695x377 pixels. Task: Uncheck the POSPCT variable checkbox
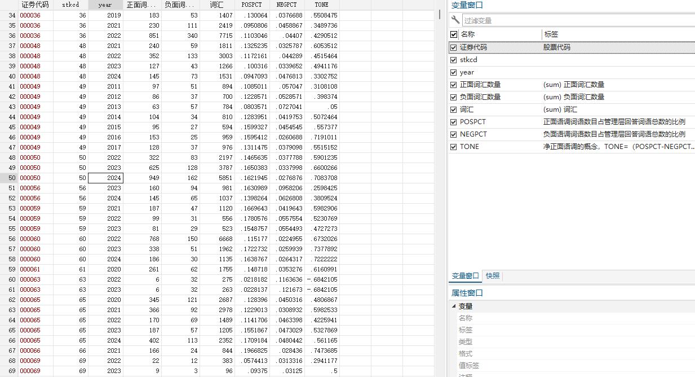tap(454, 122)
